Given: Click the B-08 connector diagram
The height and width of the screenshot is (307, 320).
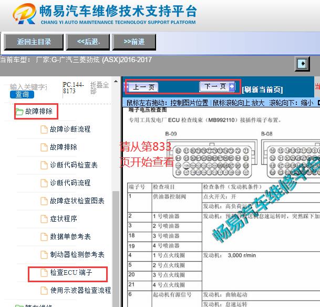Looking at the screenshot, I should (291, 159).
